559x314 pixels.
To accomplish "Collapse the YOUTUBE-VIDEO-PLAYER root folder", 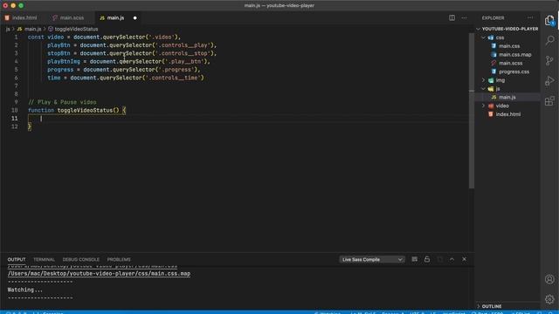I will pyautogui.click(x=479, y=29).
